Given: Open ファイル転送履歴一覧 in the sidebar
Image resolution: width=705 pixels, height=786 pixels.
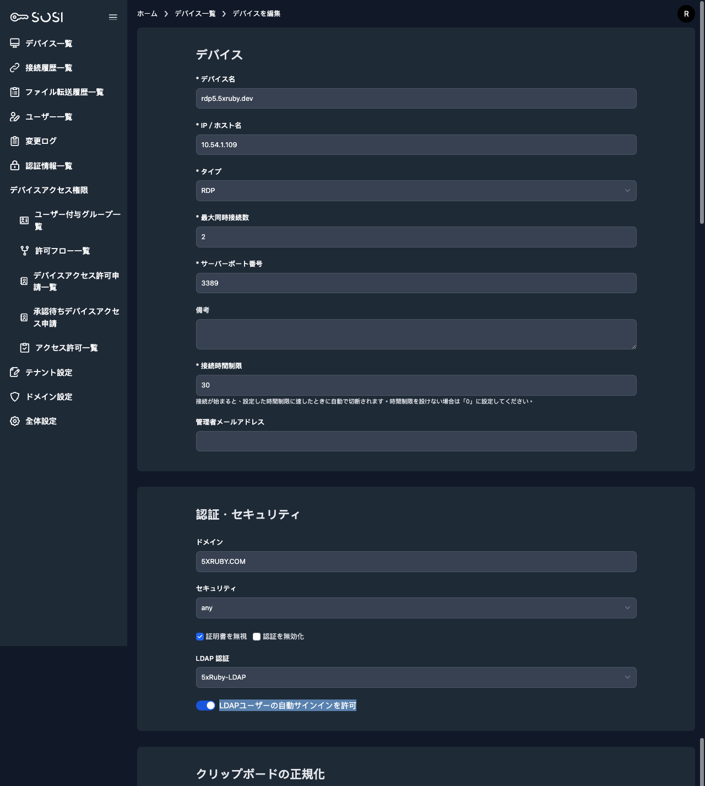Looking at the screenshot, I should 64,92.
